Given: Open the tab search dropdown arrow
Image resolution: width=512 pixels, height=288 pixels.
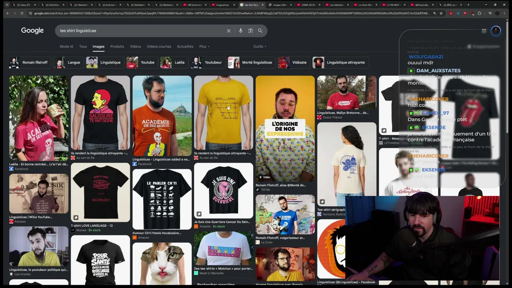Looking at the screenshot, I should pyautogui.click(x=7, y=5).
